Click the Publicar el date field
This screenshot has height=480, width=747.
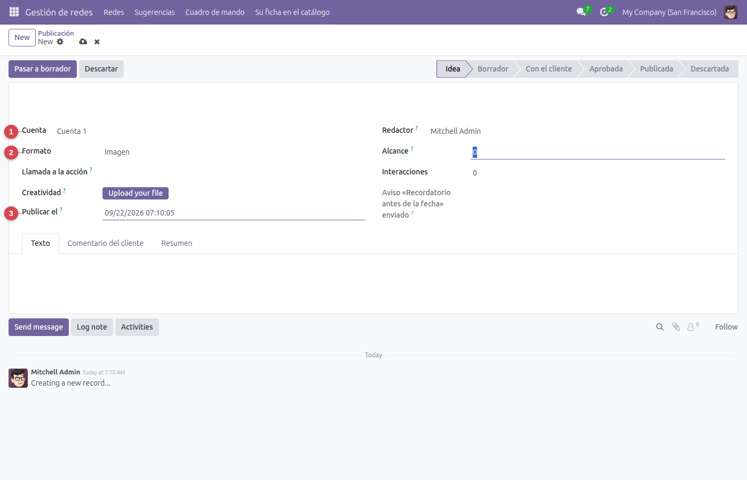pos(234,213)
